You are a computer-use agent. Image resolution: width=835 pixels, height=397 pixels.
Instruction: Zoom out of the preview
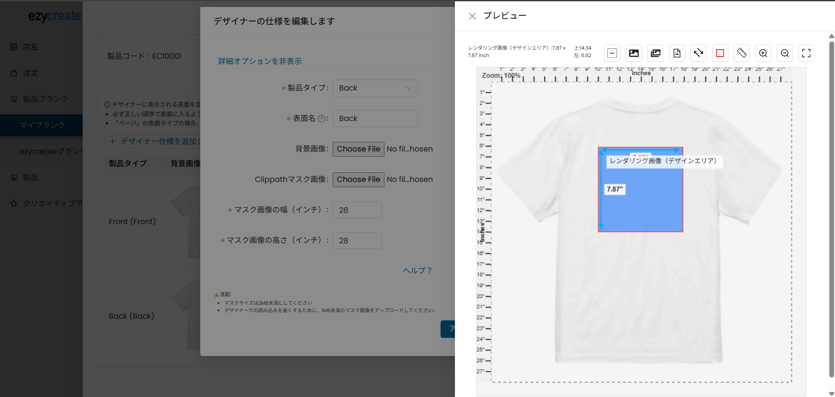[785, 53]
